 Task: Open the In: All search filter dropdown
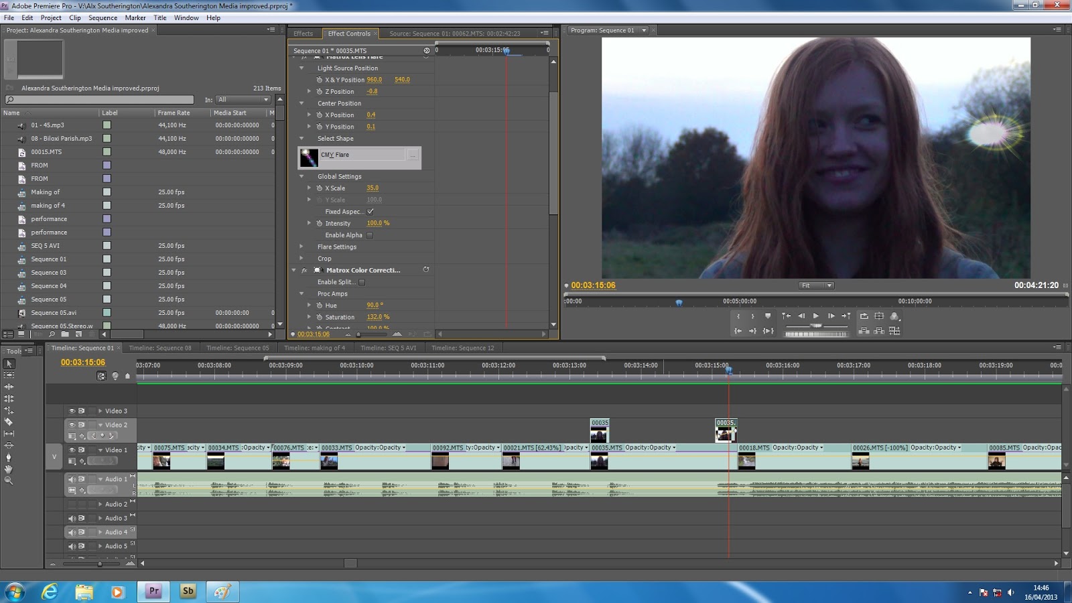click(243, 100)
